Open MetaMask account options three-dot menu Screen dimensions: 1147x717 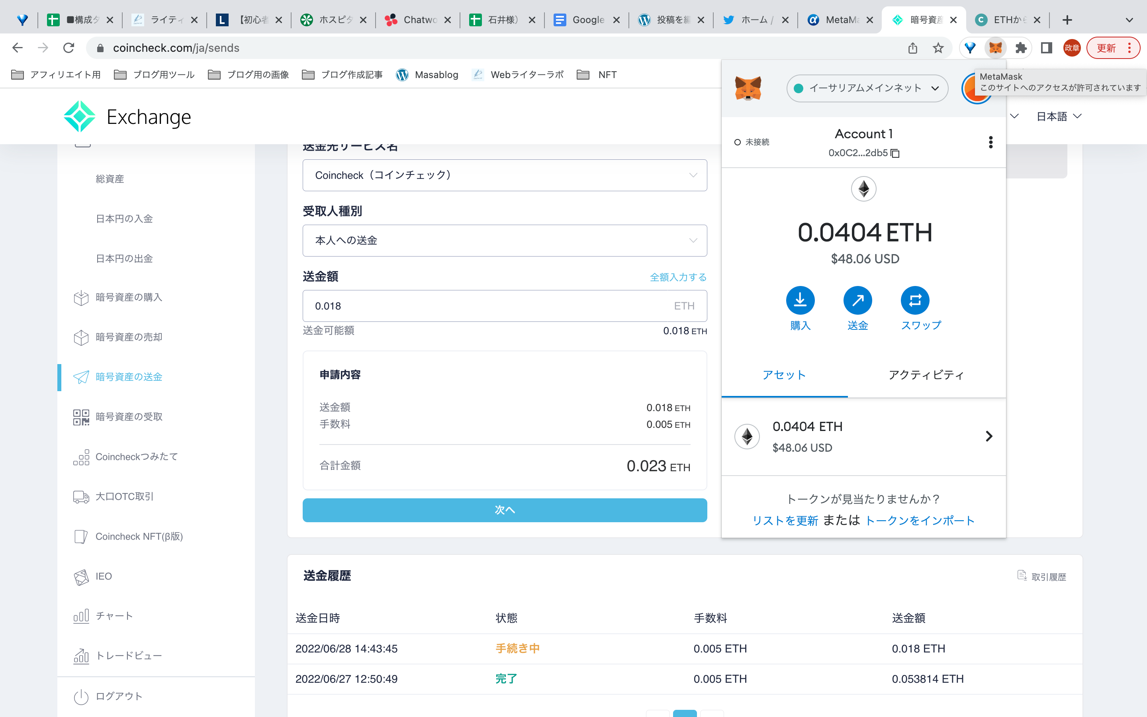pos(990,142)
